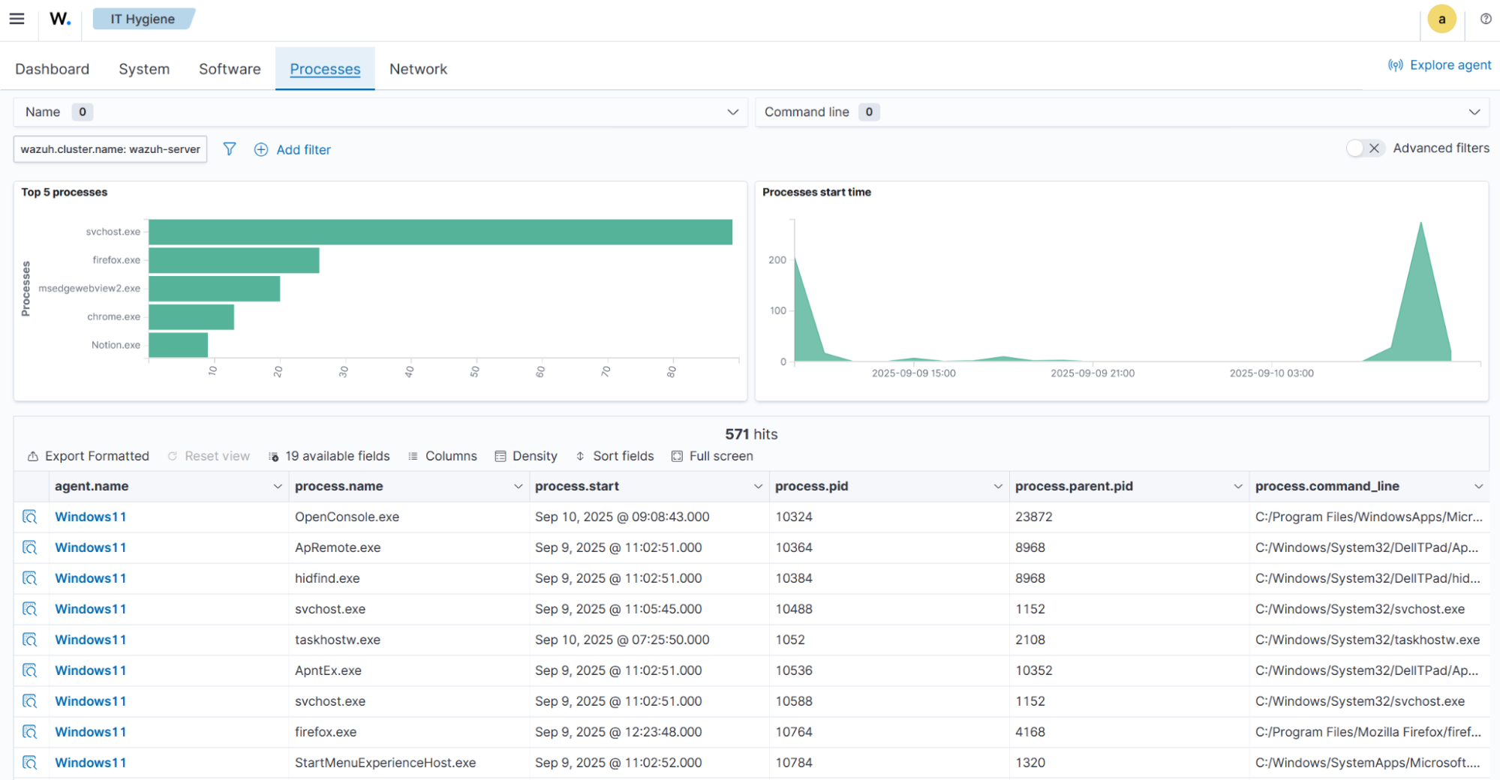The height and width of the screenshot is (780, 1500).
Task: Inspect the taskhostw.exe row details icon
Action: (30, 640)
